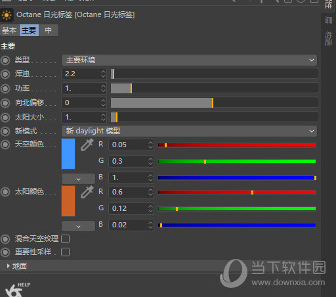Toggle animation dot for 混合天空纹理
Image resolution: width=336 pixels, height=297 pixels.
(x=5, y=239)
